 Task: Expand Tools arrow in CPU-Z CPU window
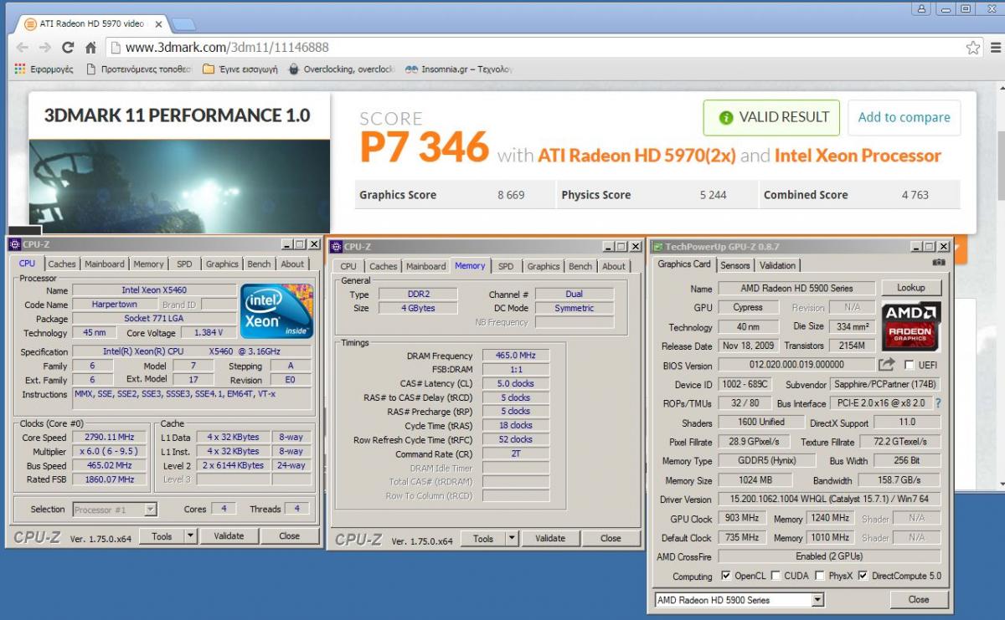click(190, 536)
